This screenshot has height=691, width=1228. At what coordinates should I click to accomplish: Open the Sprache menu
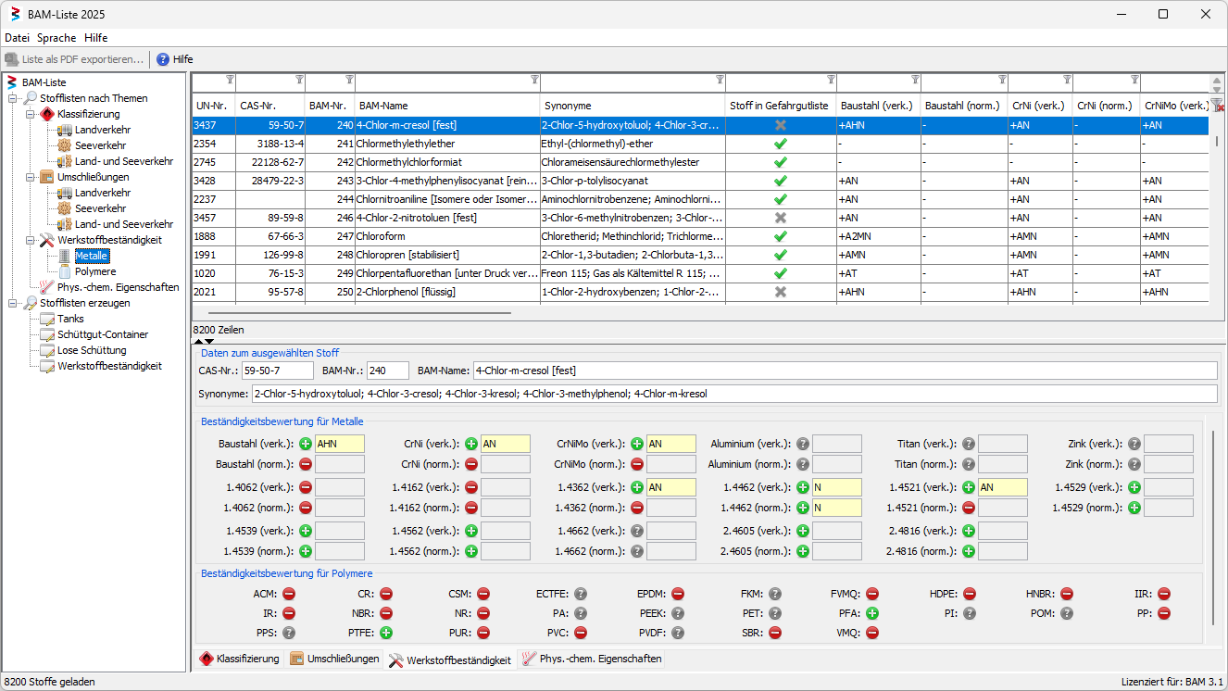(x=56, y=38)
